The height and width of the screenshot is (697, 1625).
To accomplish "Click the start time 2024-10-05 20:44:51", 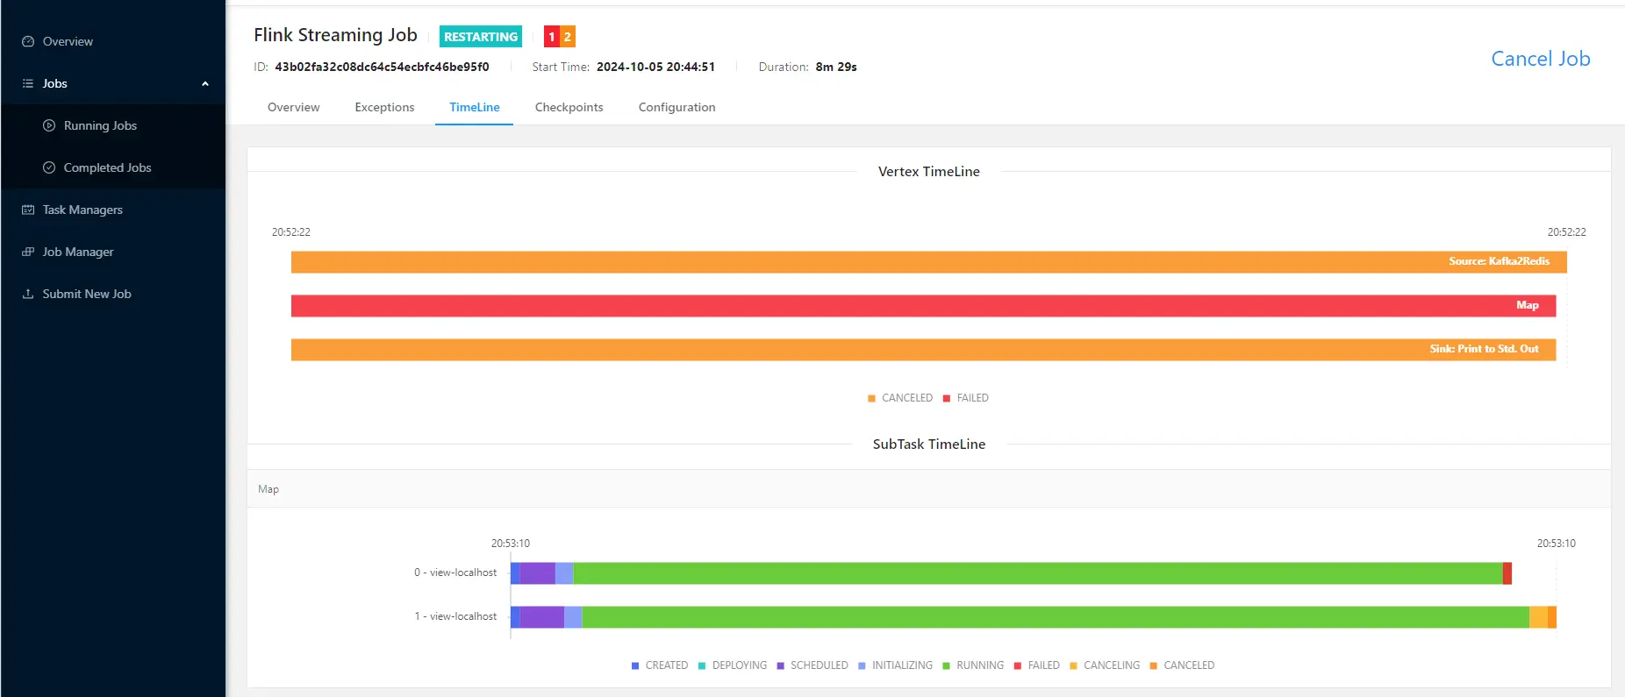I will tap(655, 67).
